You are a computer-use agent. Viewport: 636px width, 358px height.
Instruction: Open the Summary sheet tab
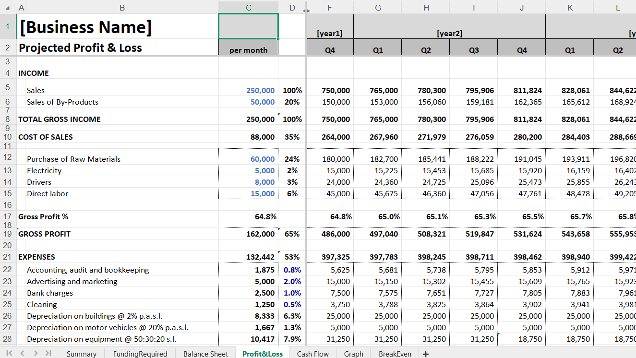[81, 354]
